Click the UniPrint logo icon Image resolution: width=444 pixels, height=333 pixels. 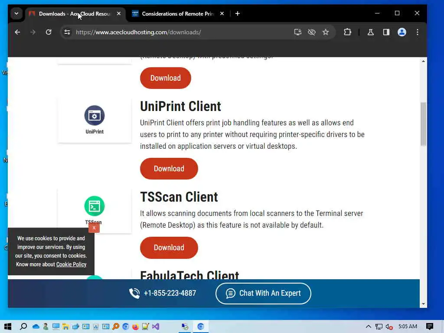[x=95, y=115]
